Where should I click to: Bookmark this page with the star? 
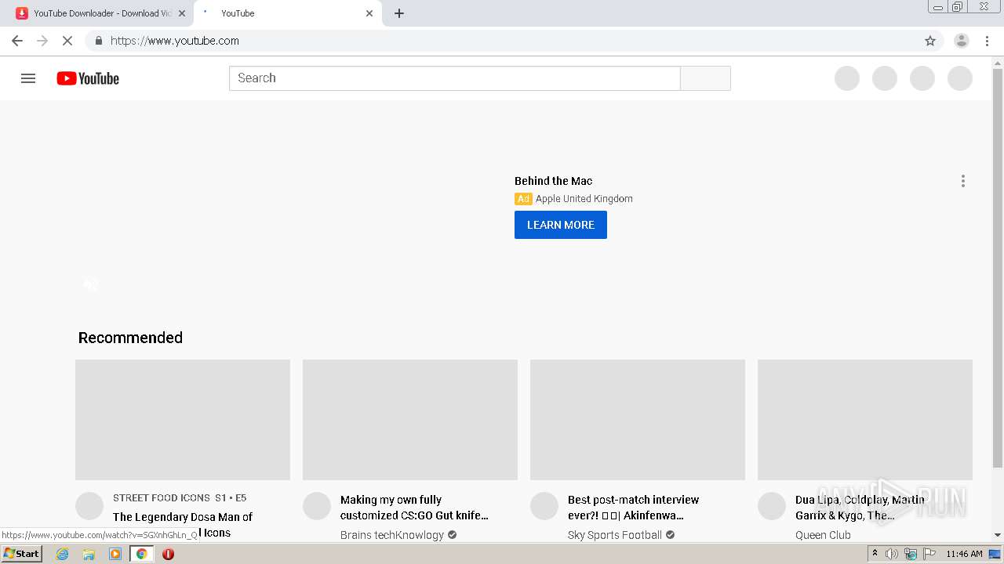pyautogui.click(x=930, y=41)
